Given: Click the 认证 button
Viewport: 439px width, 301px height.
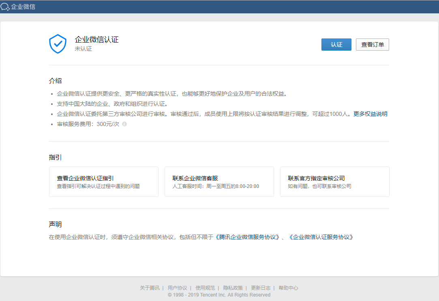Looking at the screenshot, I should 336,45.
